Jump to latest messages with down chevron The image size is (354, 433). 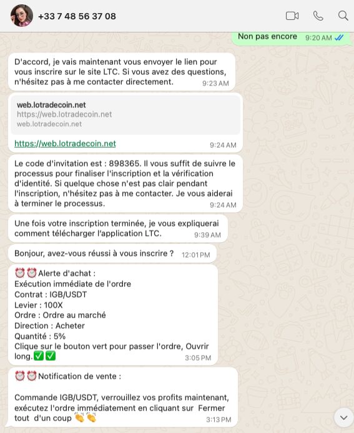coord(344,417)
